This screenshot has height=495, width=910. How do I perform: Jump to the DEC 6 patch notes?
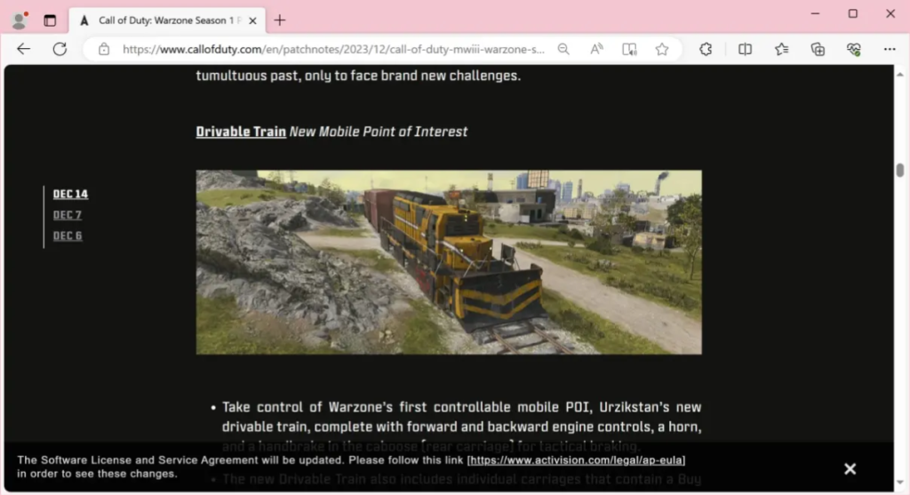click(x=68, y=236)
